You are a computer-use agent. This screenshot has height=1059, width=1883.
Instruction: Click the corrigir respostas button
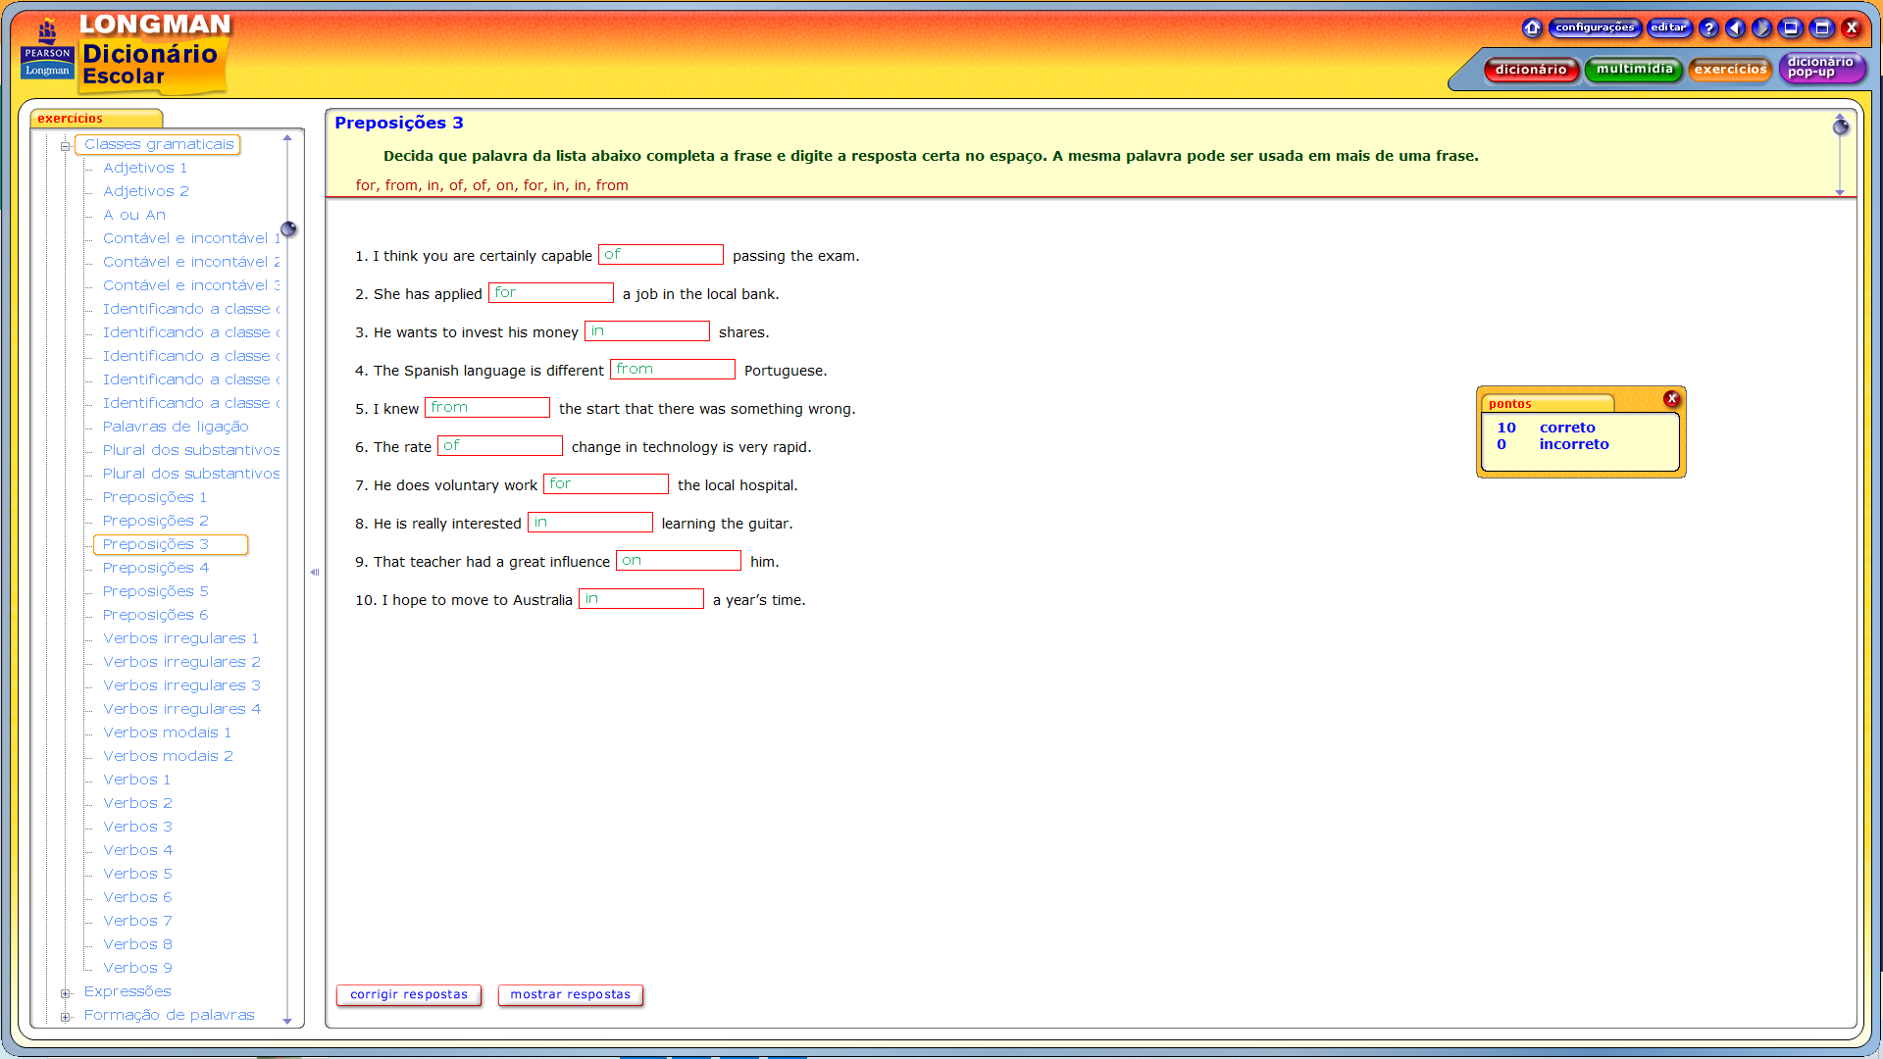(409, 995)
